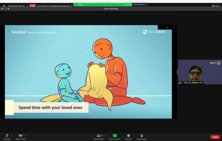This screenshot has width=222, height=141.
Task: Start recording with the Record icon
Action: click(128, 136)
